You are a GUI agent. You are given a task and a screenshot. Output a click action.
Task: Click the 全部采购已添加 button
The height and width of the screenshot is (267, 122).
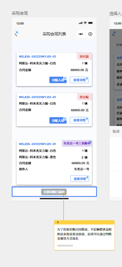pyautogui.click(x=54, y=192)
